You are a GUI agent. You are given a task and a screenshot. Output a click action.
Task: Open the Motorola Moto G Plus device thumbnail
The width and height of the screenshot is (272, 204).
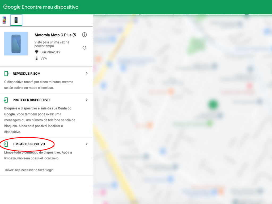point(16,44)
